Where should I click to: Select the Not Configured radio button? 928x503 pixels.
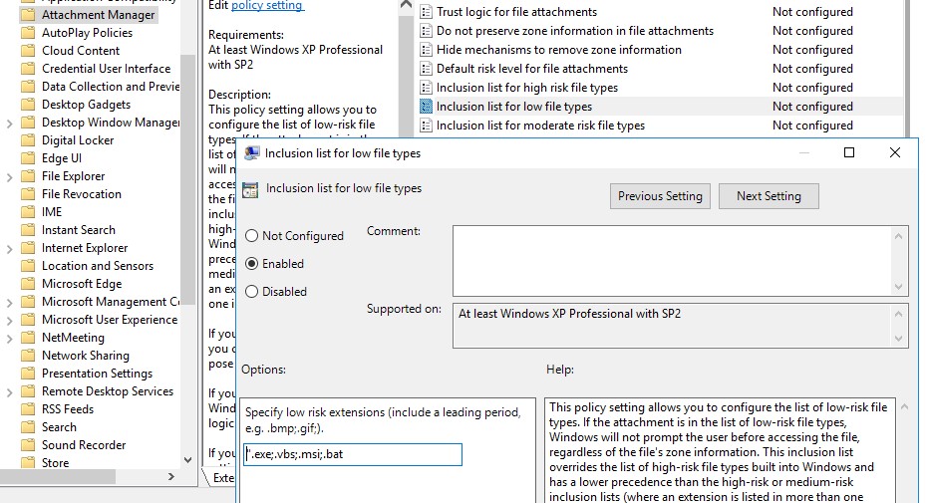(x=251, y=236)
